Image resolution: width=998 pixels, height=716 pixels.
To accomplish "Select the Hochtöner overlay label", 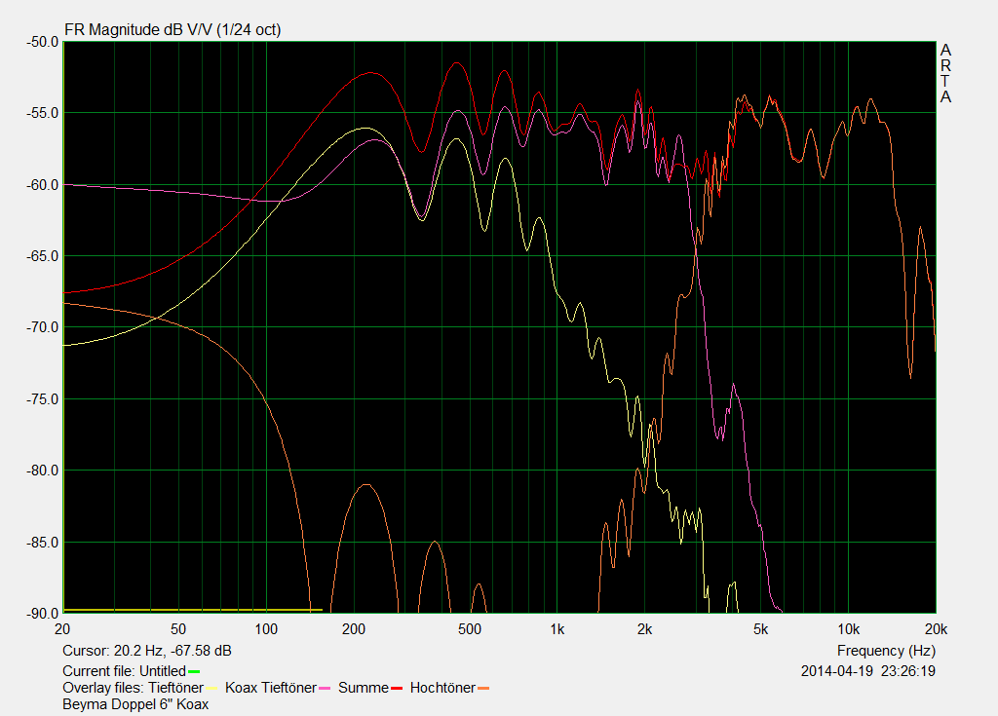I will coord(442,688).
